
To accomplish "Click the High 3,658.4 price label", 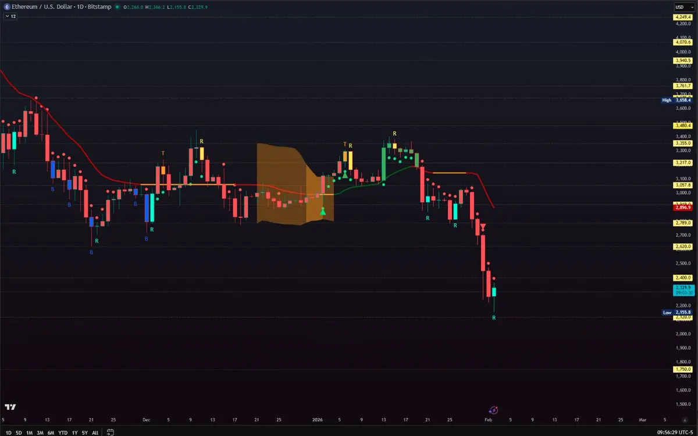I will 676,100.
